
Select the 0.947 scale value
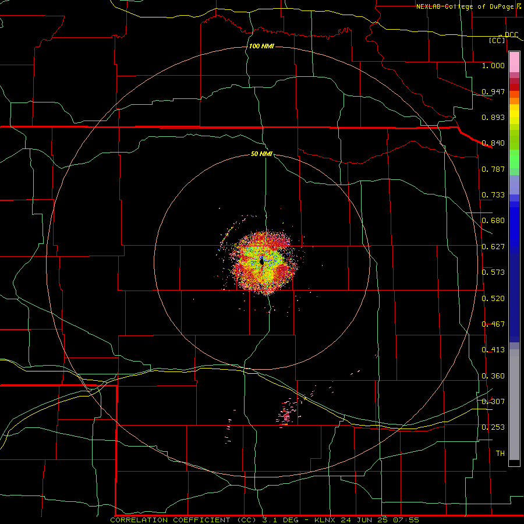(493, 91)
